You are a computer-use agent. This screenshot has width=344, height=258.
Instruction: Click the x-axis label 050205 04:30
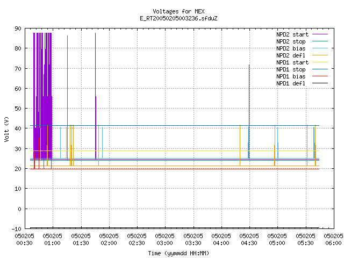click(x=249, y=240)
